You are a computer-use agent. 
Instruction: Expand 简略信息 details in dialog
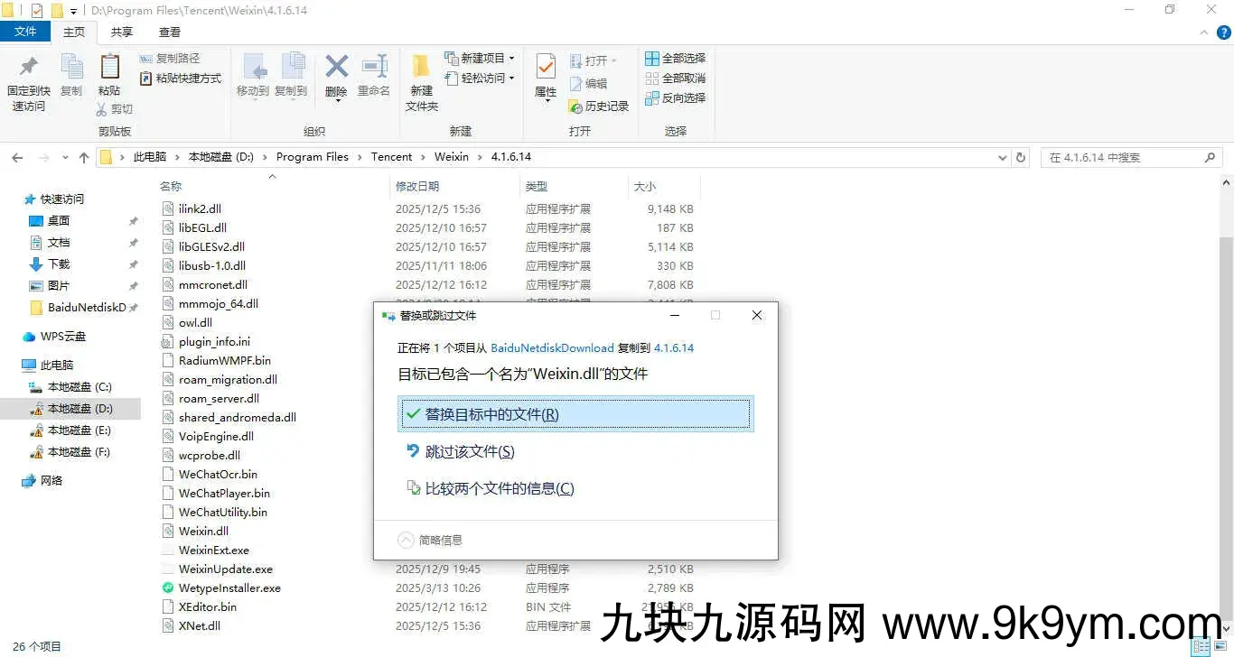pos(407,540)
